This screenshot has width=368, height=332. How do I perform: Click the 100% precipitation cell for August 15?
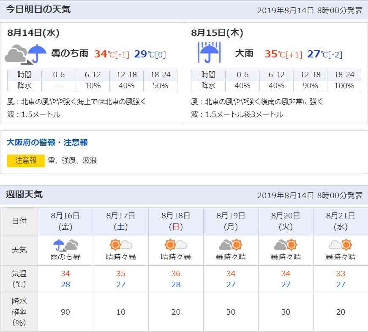pyautogui.click(x=344, y=86)
